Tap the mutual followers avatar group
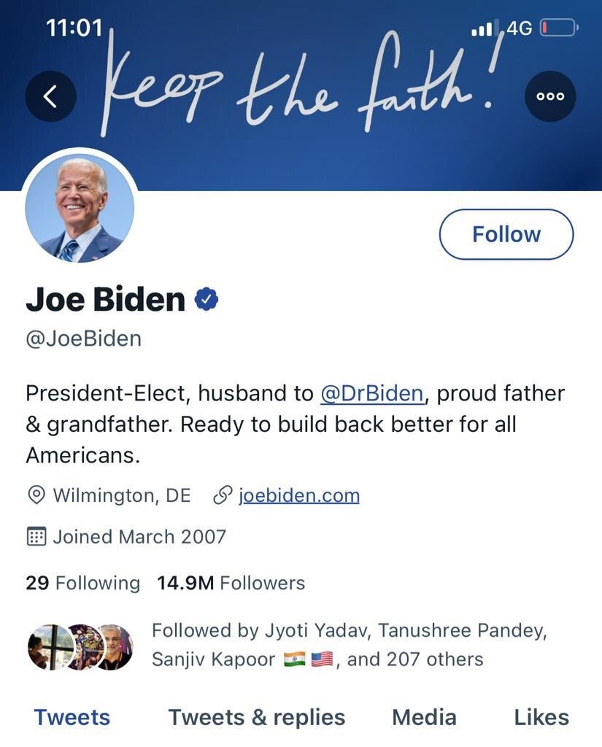Screen dimensions: 602x747 click(x=80, y=646)
